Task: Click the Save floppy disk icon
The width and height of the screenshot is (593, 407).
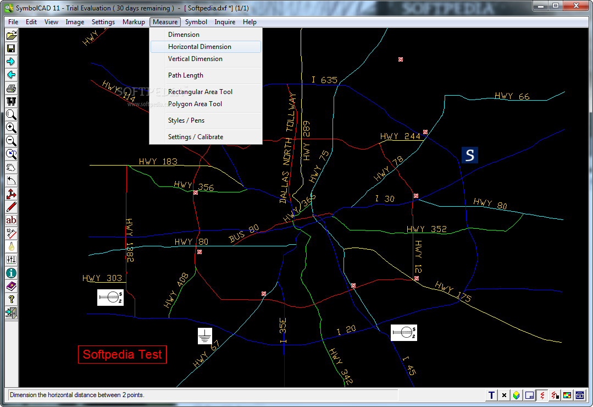Action: [x=12, y=48]
